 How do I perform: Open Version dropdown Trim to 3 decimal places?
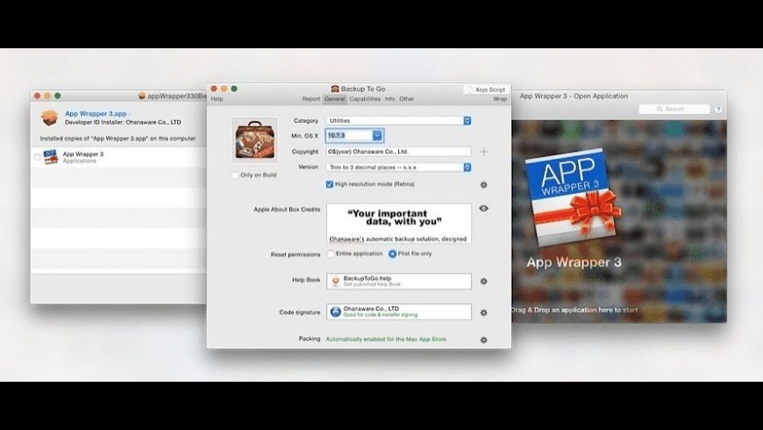pos(398,167)
